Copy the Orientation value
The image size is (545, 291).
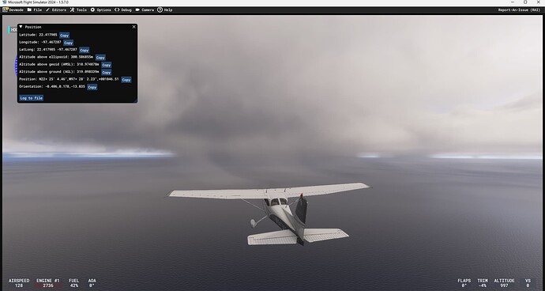coord(92,87)
